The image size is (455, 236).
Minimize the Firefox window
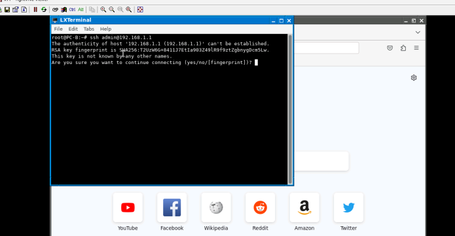pyautogui.click(x=406, y=20)
